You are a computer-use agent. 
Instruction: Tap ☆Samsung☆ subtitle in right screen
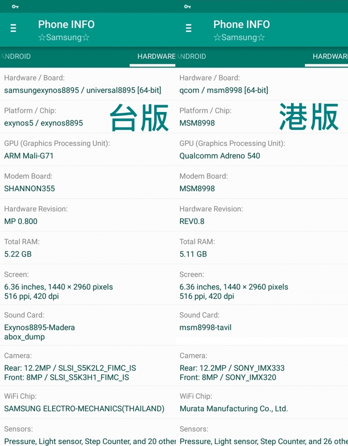pos(239,37)
